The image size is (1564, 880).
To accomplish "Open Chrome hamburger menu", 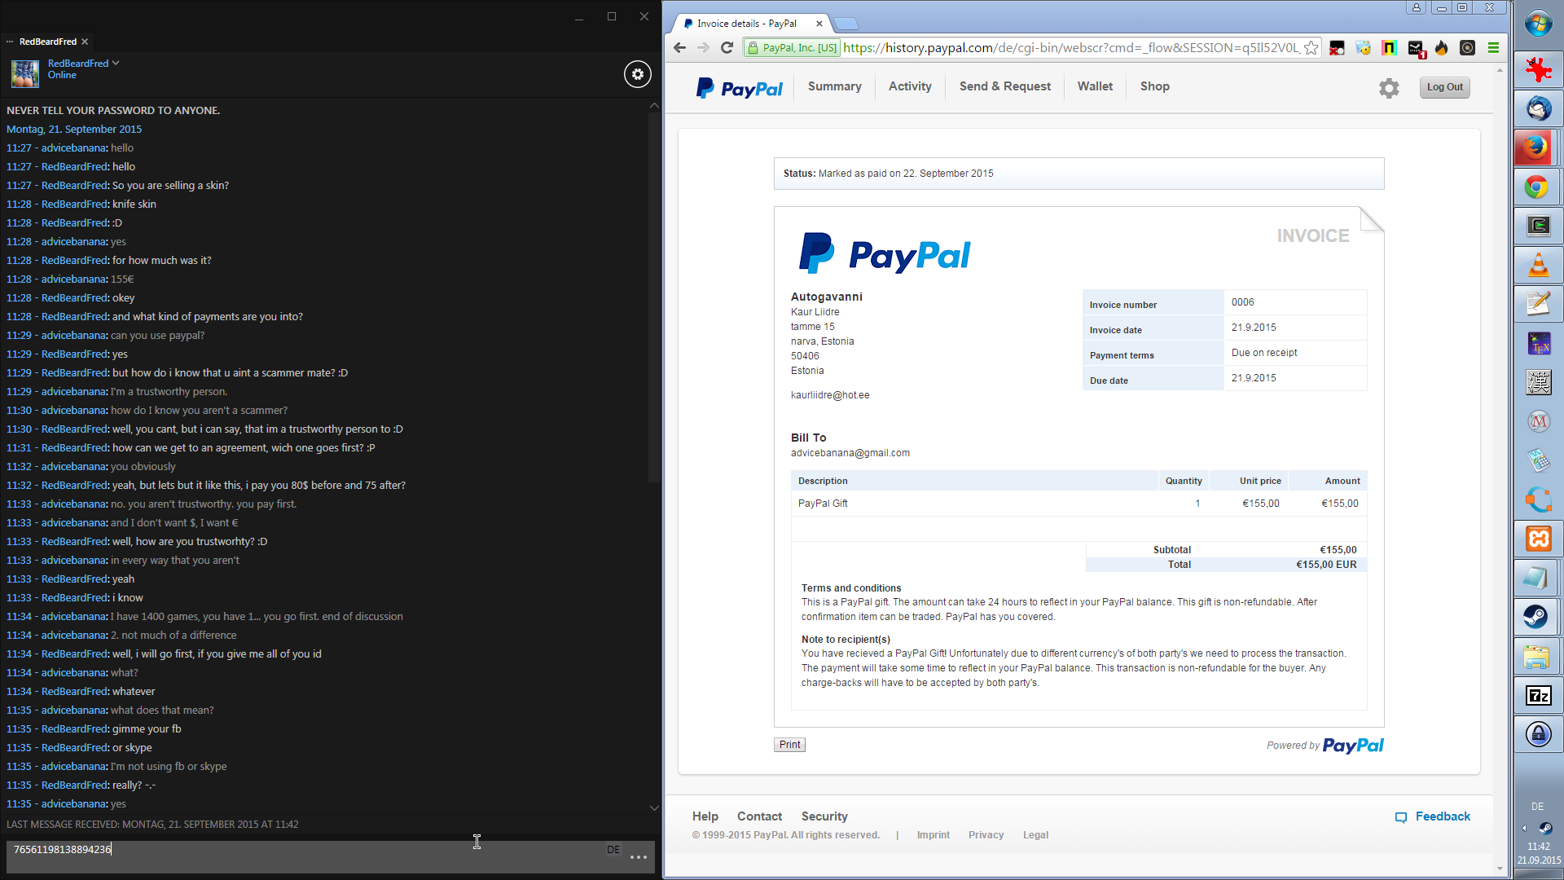I will 1493,48.
